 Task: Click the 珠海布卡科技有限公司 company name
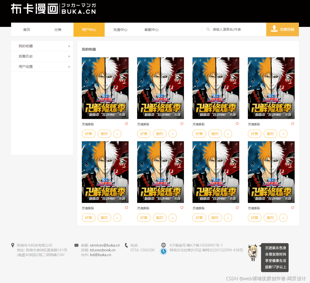coord(34,245)
